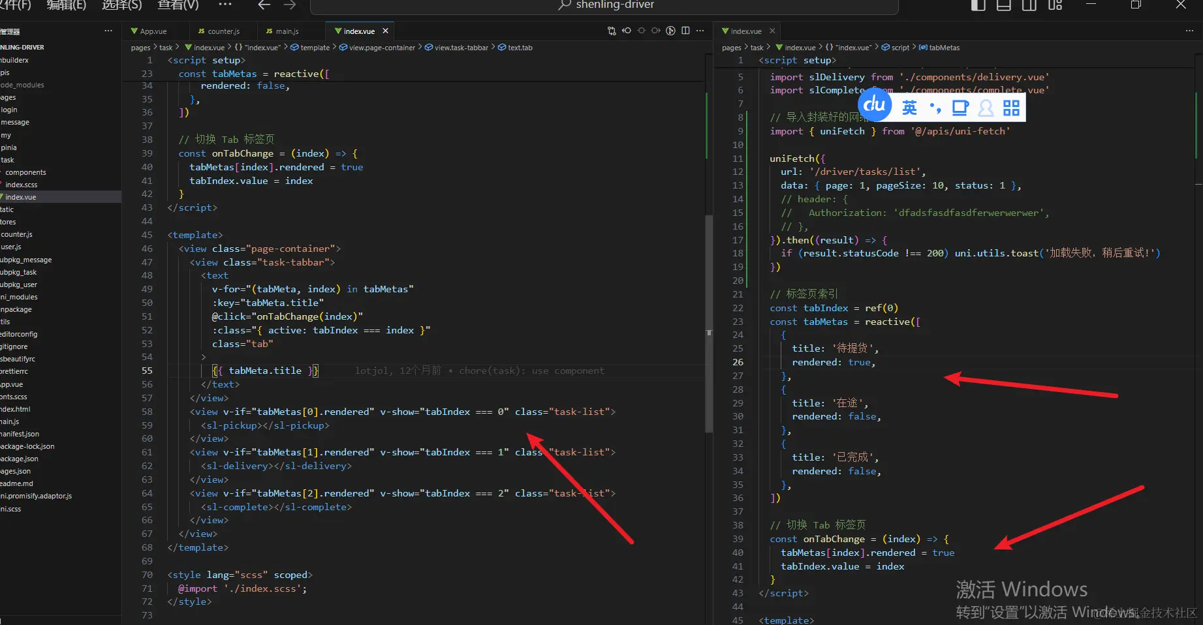Screen dimensions: 1203x625
Task: Open the IME toolbox grid icon
Action: [x=1011, y=108]
